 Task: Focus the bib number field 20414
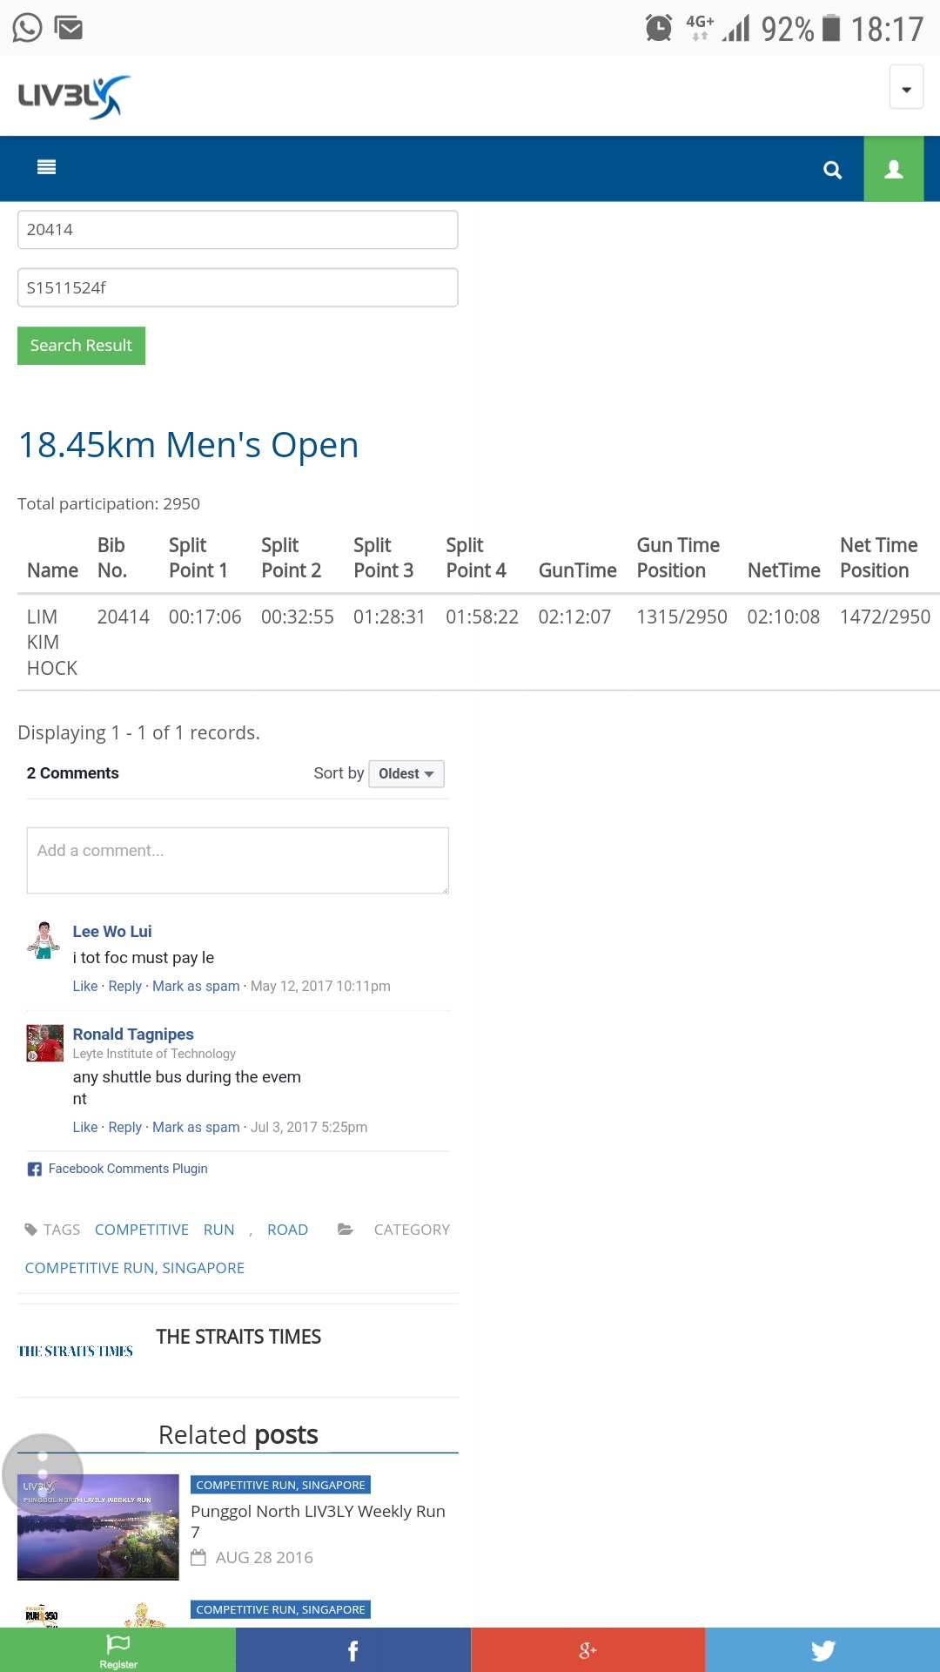(x=238, y=230)
